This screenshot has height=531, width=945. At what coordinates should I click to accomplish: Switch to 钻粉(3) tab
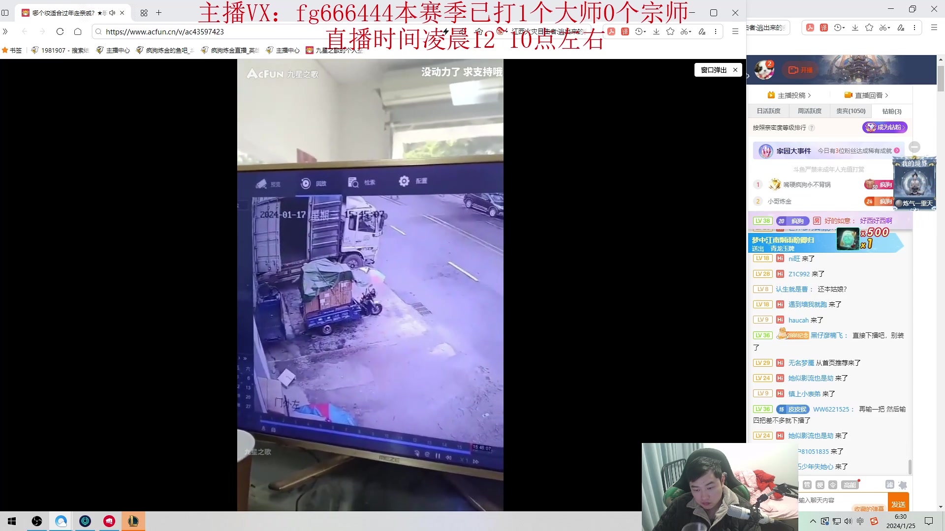coord(892,111)
